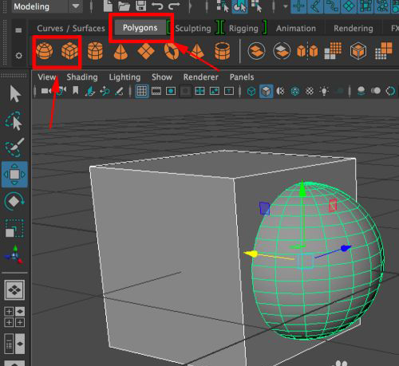This screenshot has height=366, width=399.
Task: Pick the Paint selection tool
Action: 14,148
